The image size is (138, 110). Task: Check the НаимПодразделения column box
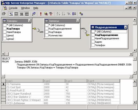click(x=93, y=38)
